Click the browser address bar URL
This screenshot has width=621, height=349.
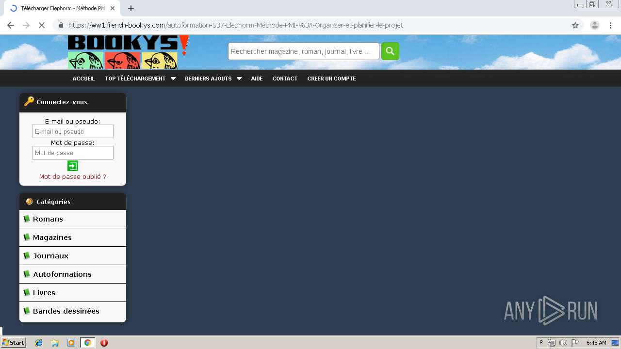coord(236,25)
